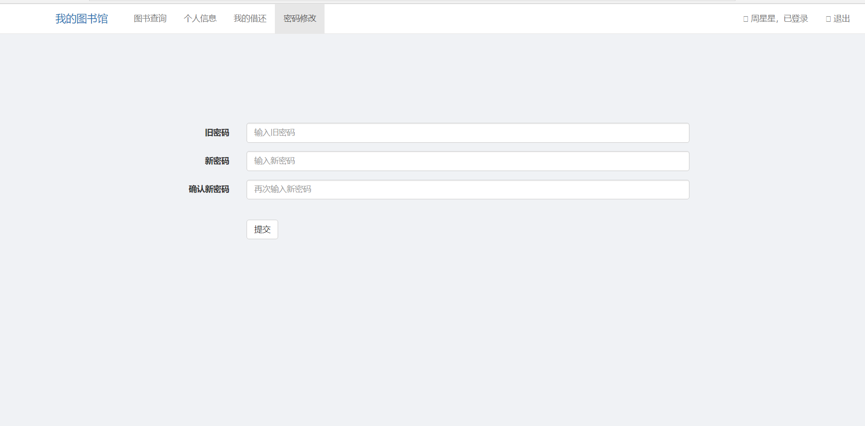Click the 旧密码 label
The width and height of the screenshot is (865, 426).
(x=217, y=133)
